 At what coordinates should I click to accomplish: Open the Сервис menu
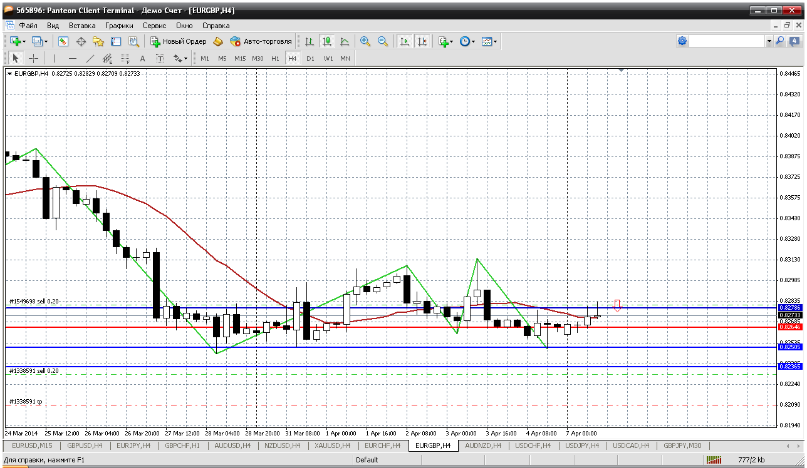pyautogui.click(x=154, y=26)
